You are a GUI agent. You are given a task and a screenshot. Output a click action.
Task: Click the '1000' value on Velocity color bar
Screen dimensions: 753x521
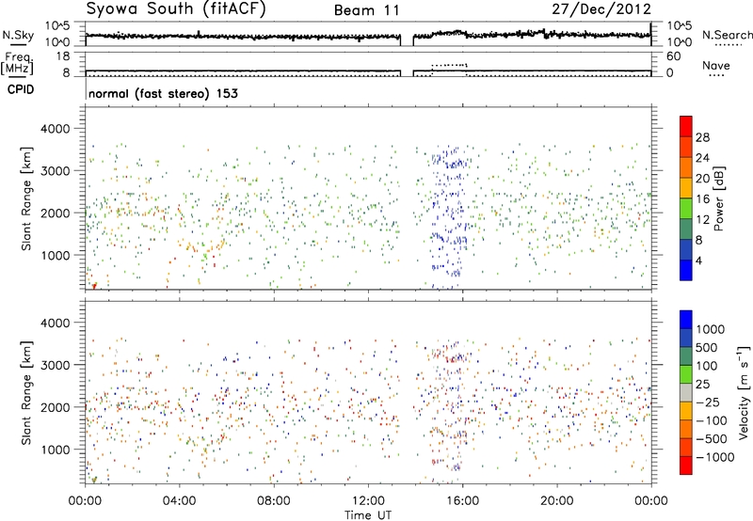(x=711, y=329)
